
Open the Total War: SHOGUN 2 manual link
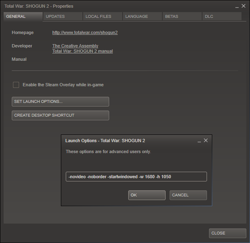tap(83, 51)
